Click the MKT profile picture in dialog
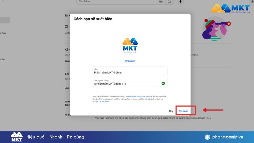254x143 pixels. (x=130, y=45)
